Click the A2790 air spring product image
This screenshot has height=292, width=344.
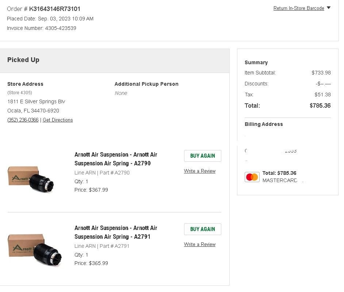(x=31, y=179)
